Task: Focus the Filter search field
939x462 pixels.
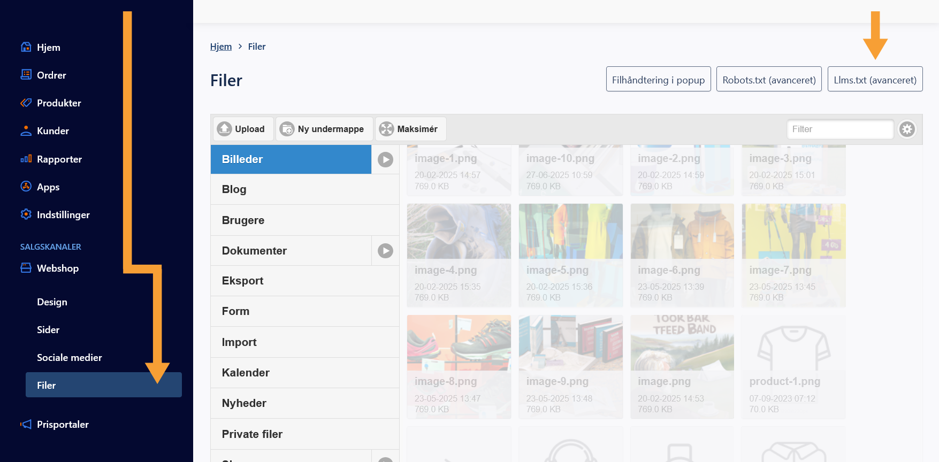Action: pos(840,129)
